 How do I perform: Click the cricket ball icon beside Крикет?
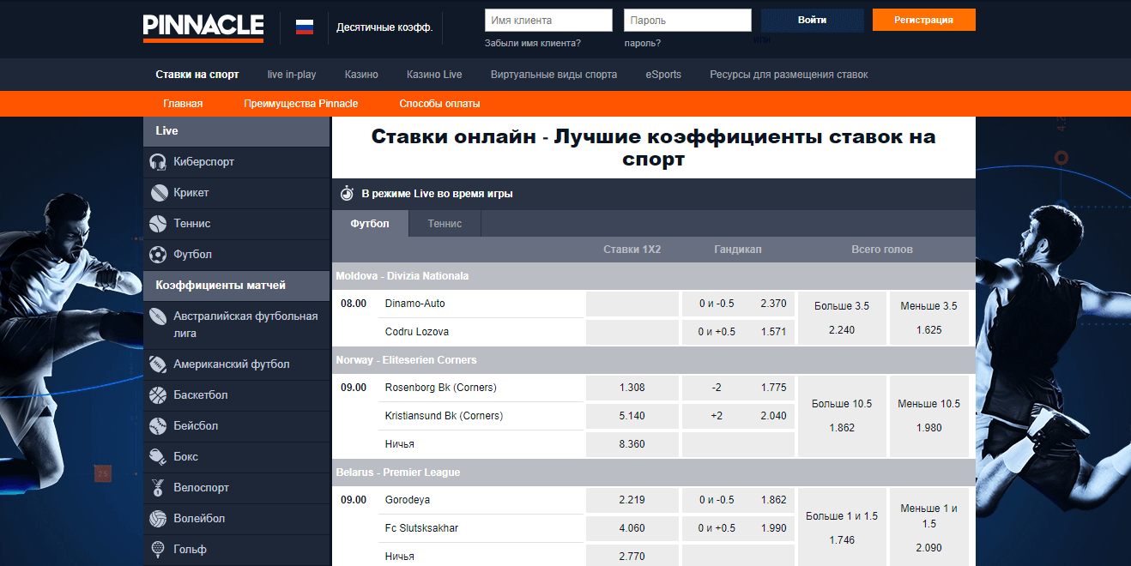point(158,193)
